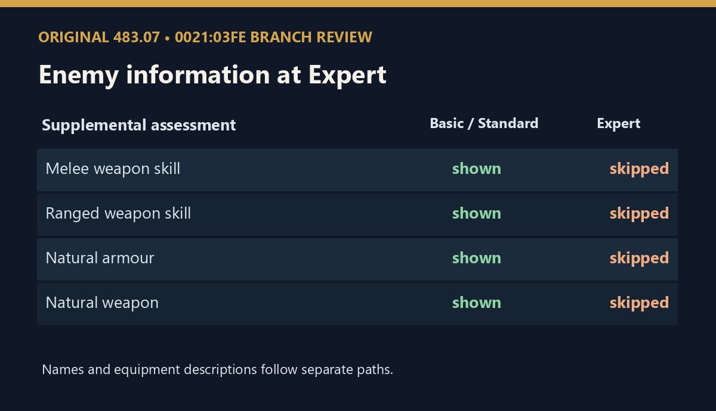Click 'skipped' in the Melee weapon skill row
The width and height of the screenshot is (716, 411).
pos(639,169)
